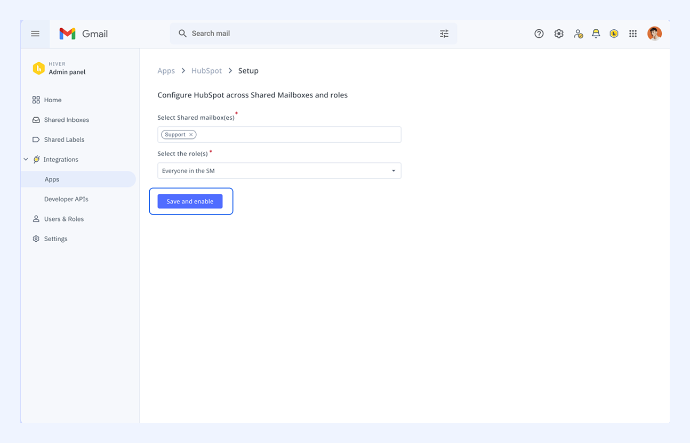Show search options filter icon

444,34
